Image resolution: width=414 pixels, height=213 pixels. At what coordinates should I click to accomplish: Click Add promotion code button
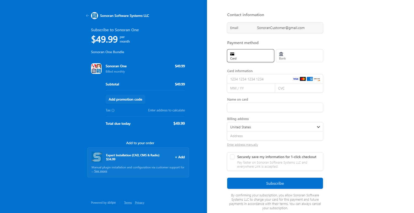[x=125, y=99]
